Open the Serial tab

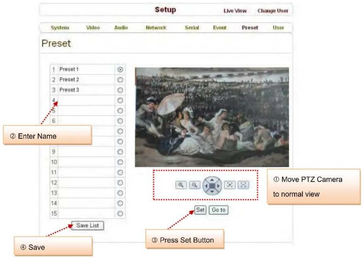pos(192,28)
